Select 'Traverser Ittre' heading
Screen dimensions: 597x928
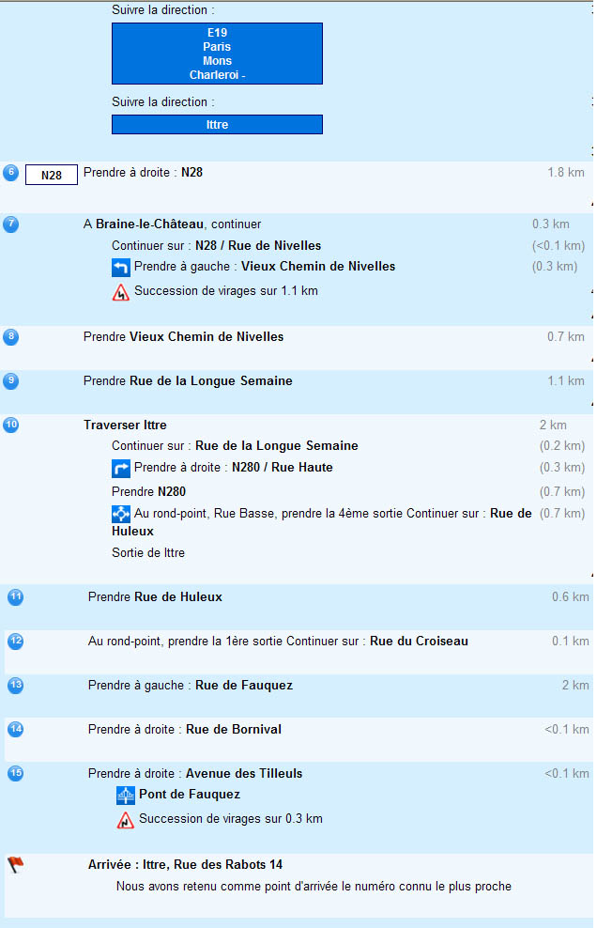tap(125, 425)
